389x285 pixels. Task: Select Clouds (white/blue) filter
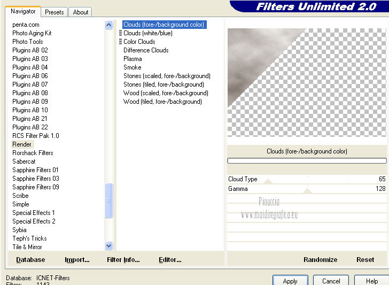(148, 33)
